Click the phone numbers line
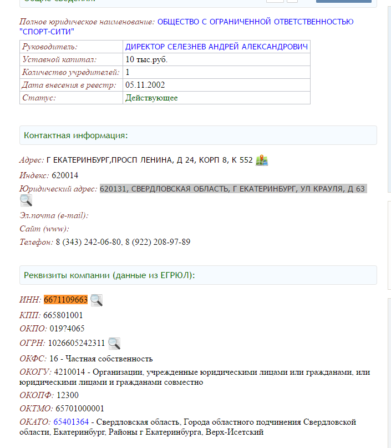 (123, 242)
